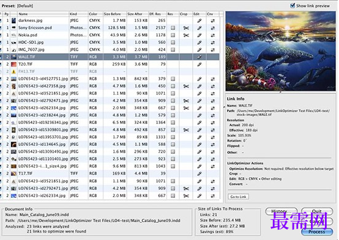Click the Savings (est): 89% text
This screenshot has width=339, height=240.
tap(217, 231)
